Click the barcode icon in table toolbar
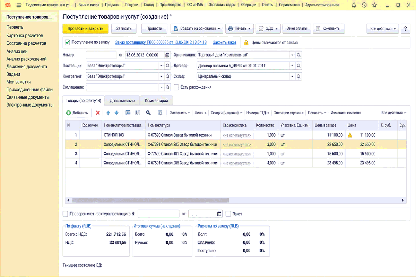The height and width of the screenshot is (277, 416). click(160, 113)
